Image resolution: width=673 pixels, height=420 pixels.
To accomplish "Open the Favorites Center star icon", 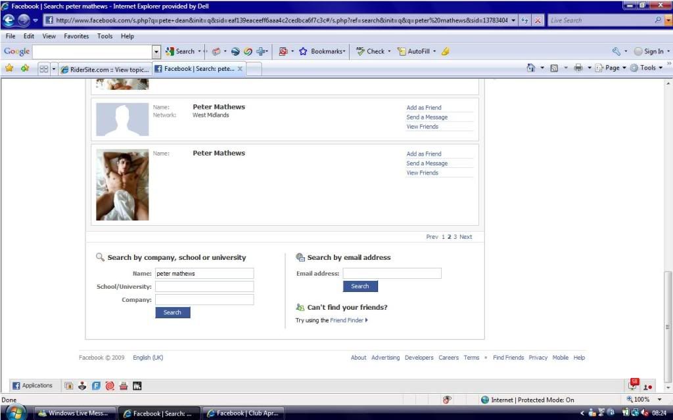I will 9,68.
